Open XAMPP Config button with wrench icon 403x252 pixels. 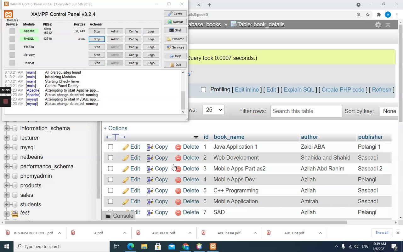click(x=175, y=14)
